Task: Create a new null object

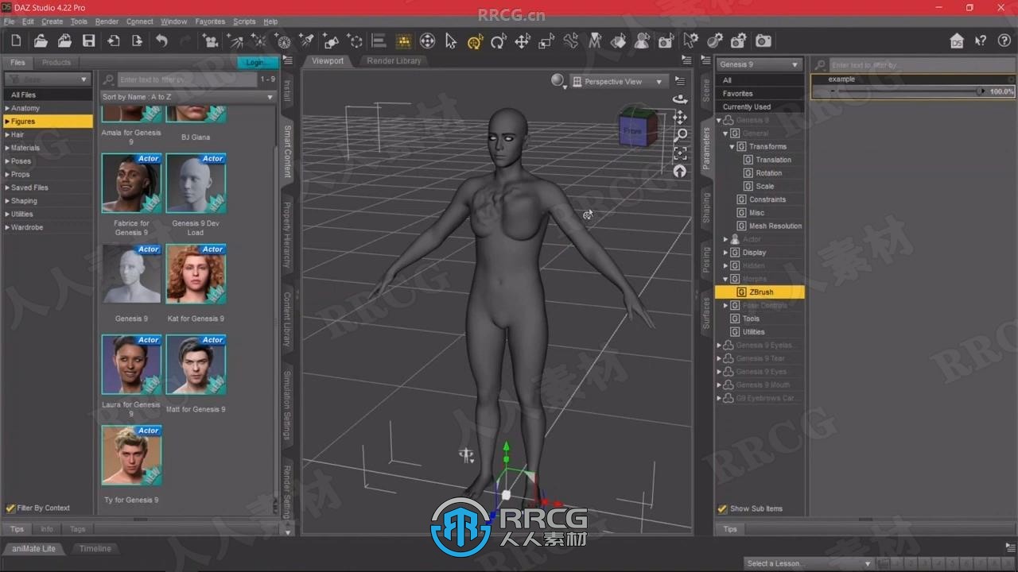Action: click(356, 41)
